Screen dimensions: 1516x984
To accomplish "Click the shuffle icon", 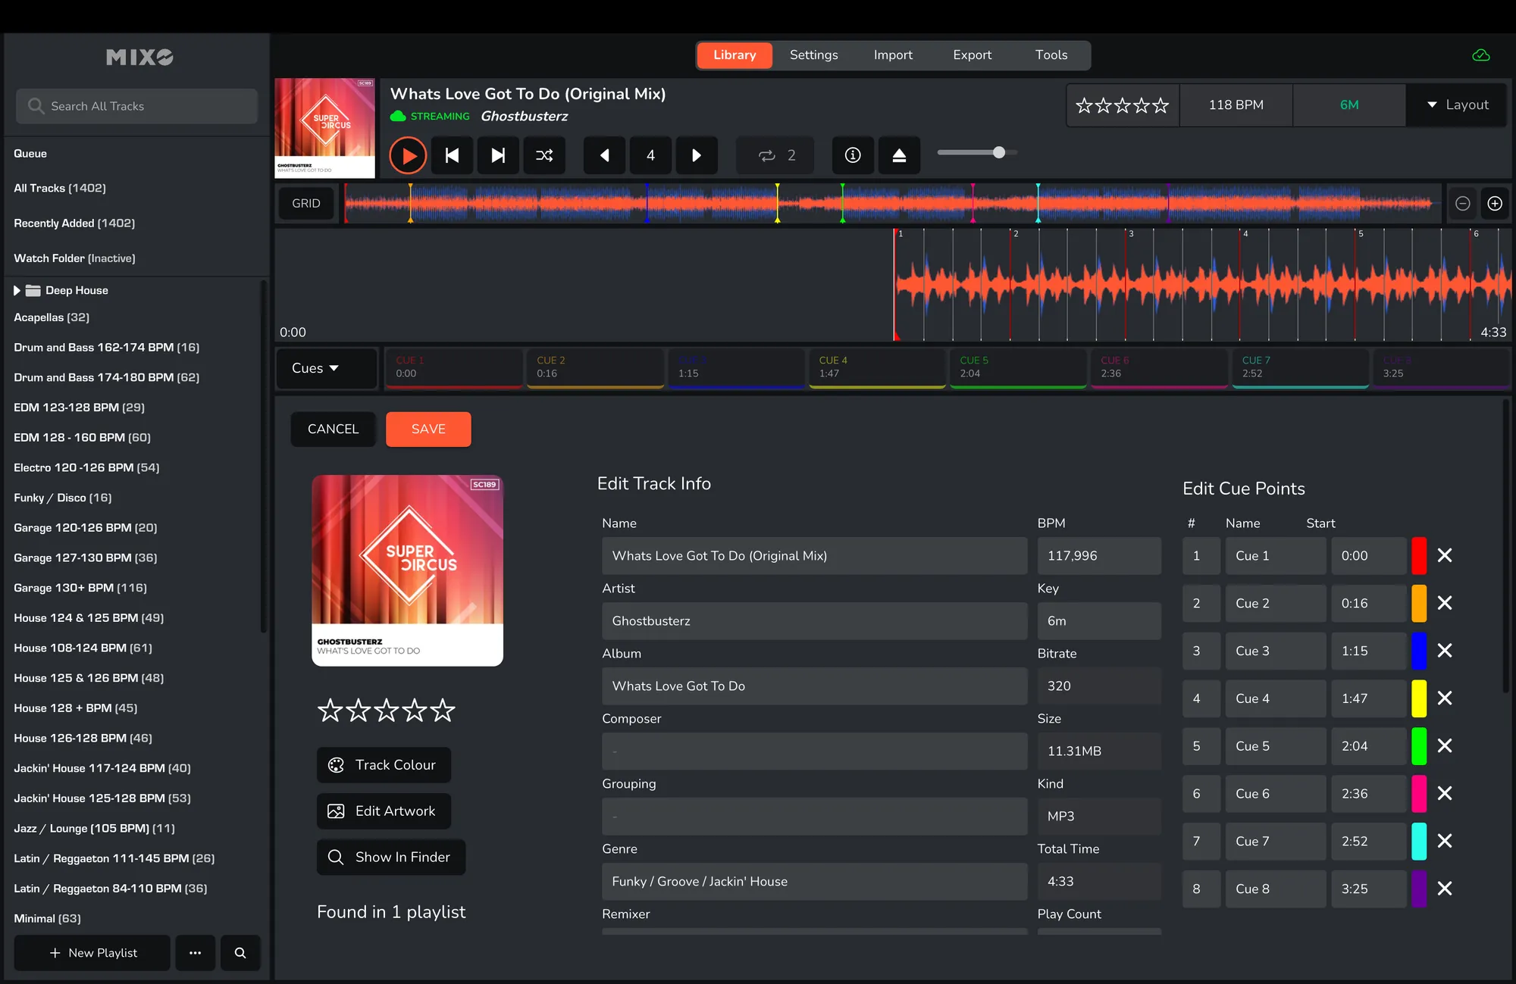I will (x=544, y=155).
